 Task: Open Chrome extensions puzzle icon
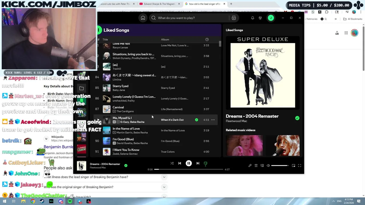(327, 12)
